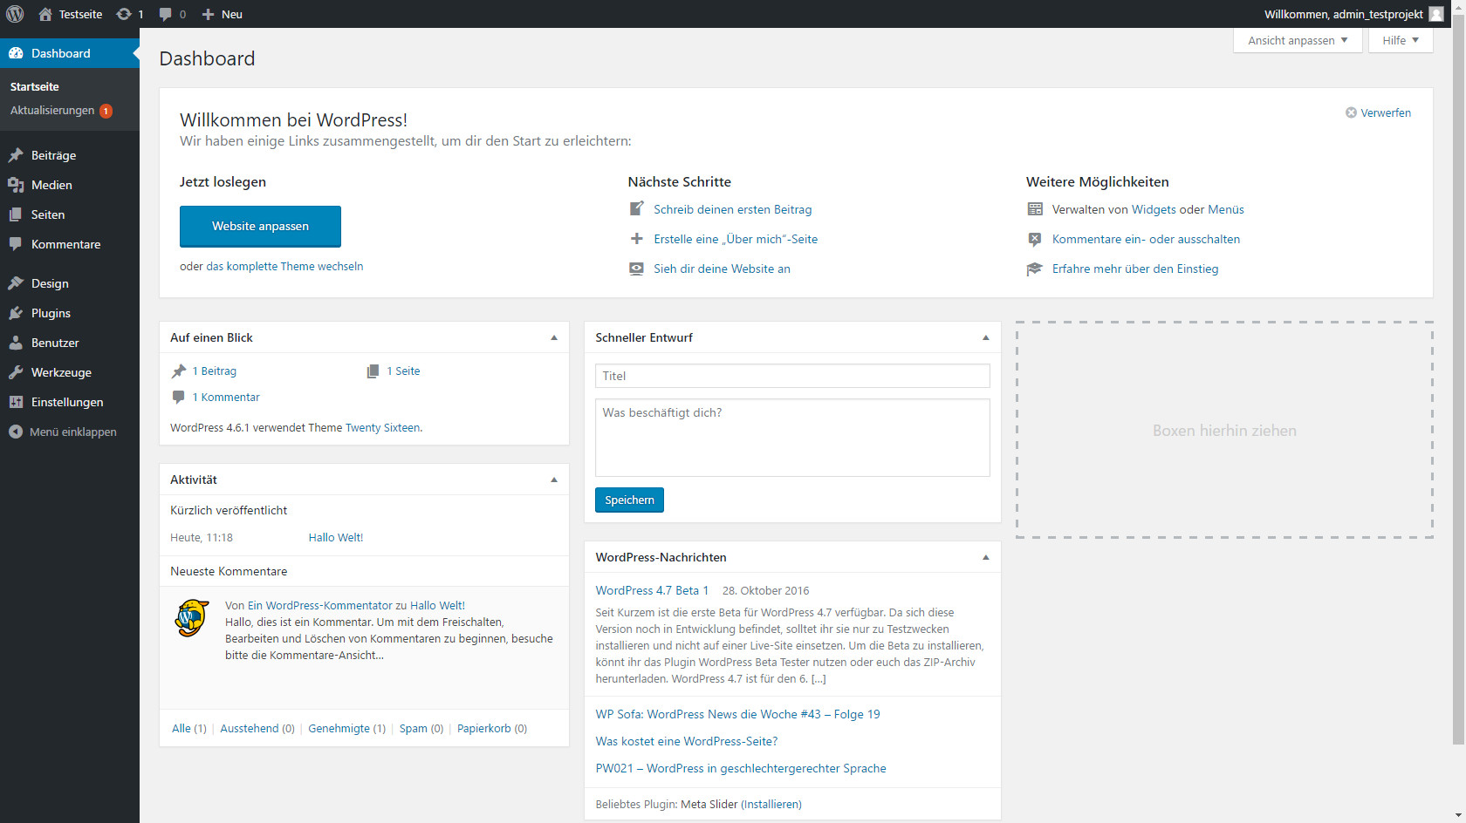Collapse the Aktivität box
Viewport: 1466px width, 823px height.
[x=554, y=480]
